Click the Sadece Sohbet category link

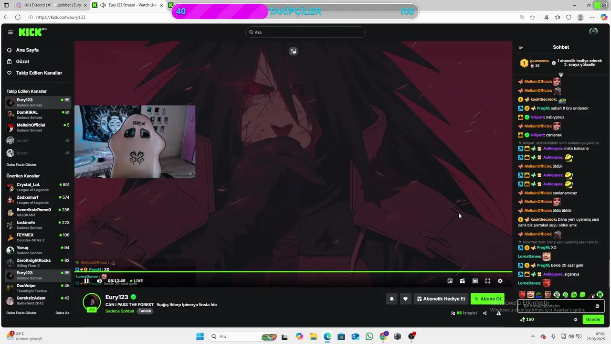point(120,311)
